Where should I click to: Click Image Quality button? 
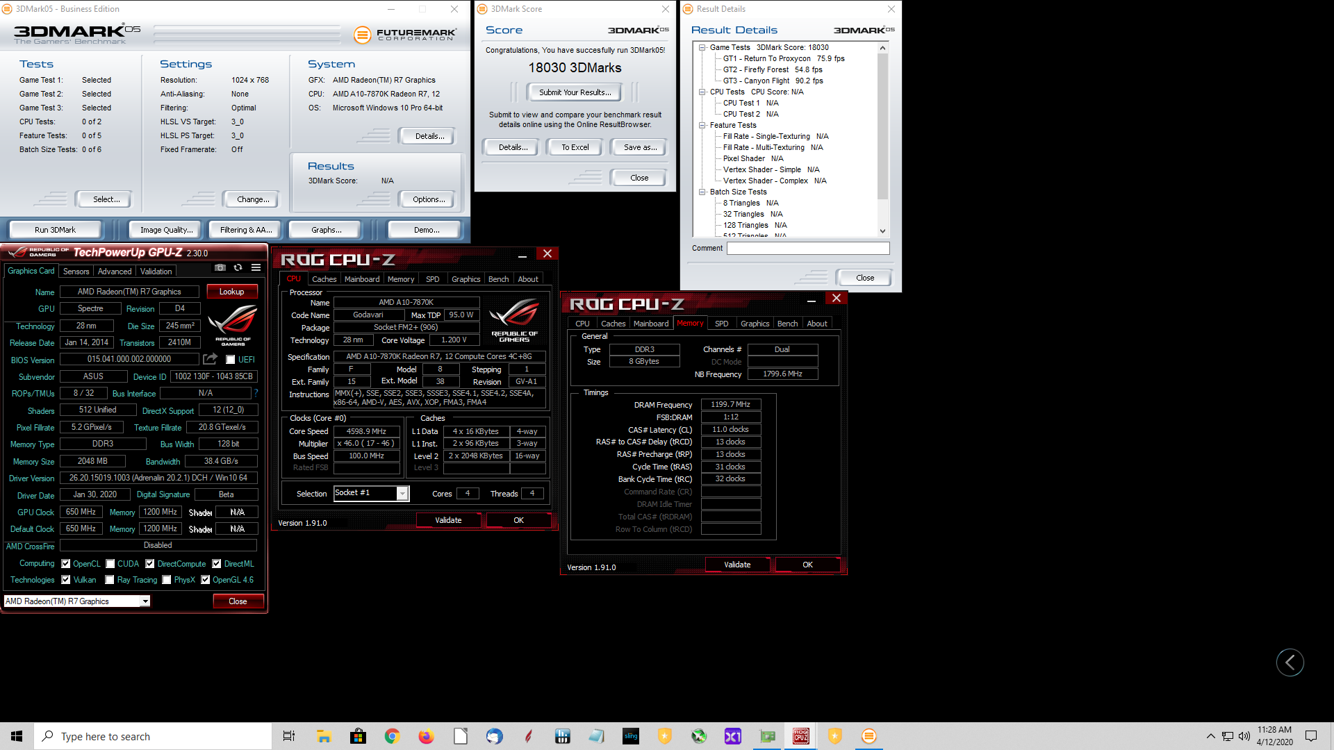(x=167, y=230)
